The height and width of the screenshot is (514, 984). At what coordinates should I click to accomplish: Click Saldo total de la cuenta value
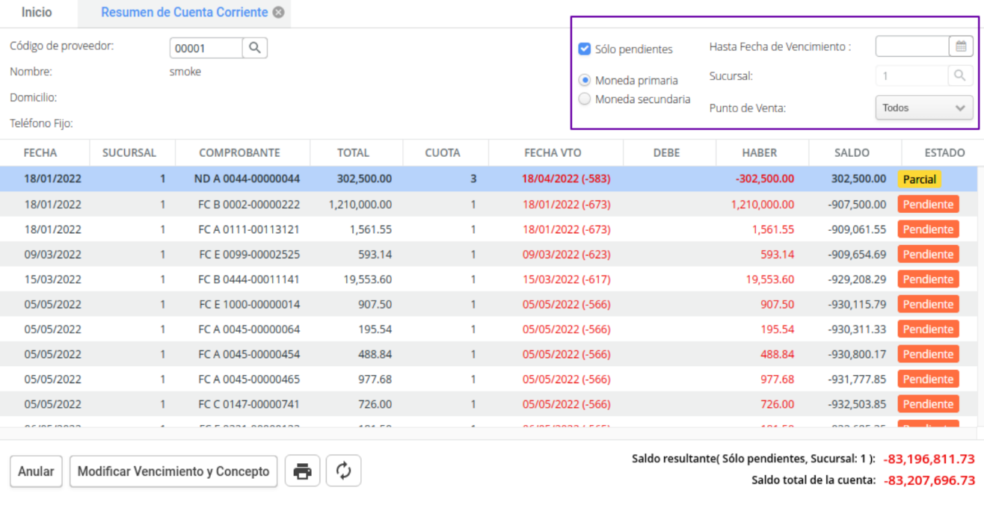coord(929,480)
